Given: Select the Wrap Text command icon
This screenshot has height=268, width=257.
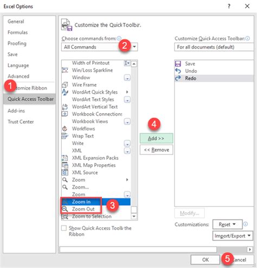Looking at the screenshot, I should click(65, 136).
